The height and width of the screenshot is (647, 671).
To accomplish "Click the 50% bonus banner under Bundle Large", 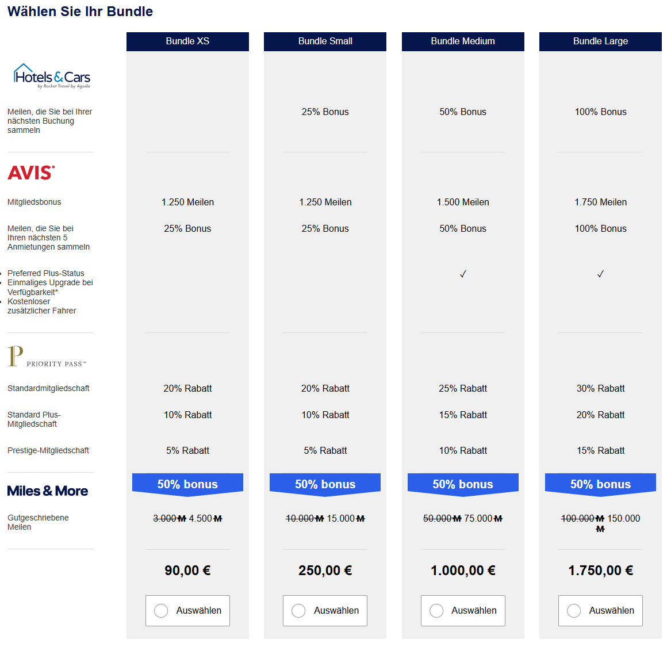I will tap(600, 484).
